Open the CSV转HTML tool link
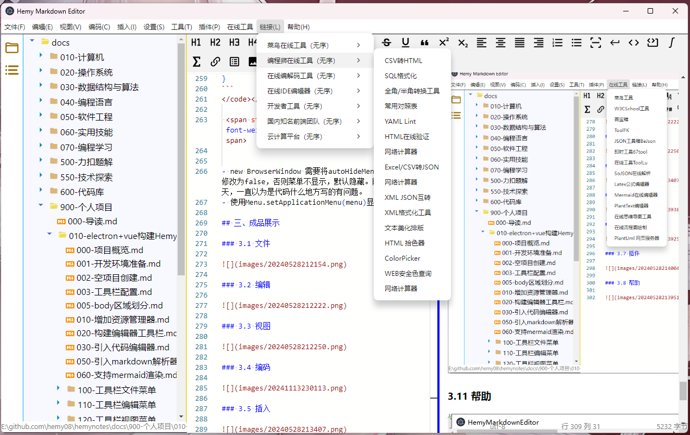The width and height of the screenshot is (690, 435). [403, 61]
